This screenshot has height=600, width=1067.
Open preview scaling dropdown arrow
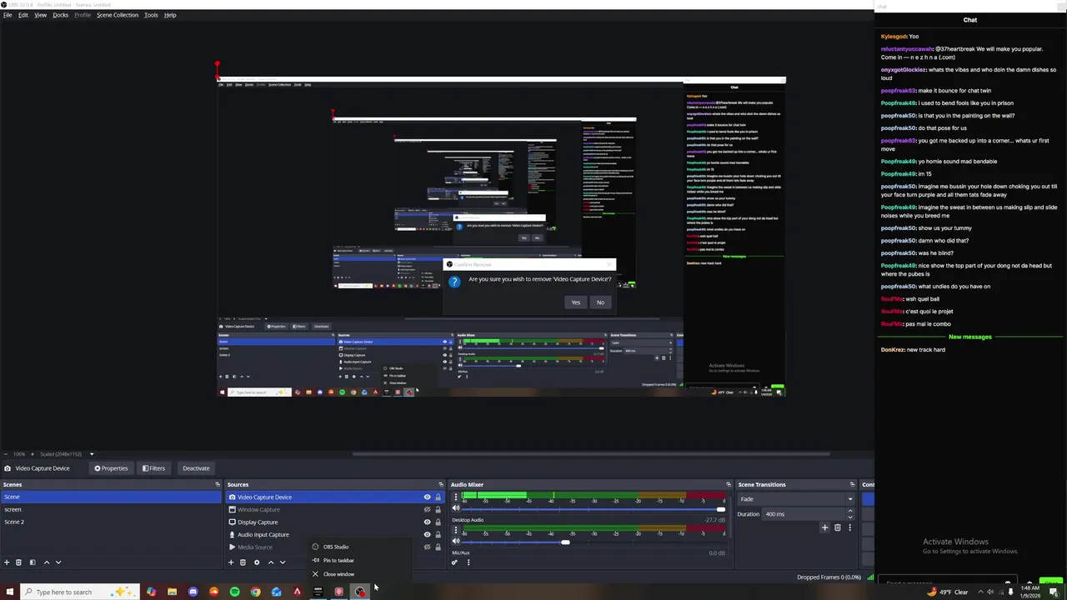[92, 454]
